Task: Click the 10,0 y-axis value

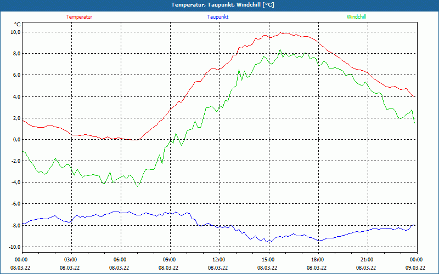Action: tap(16, 32)
